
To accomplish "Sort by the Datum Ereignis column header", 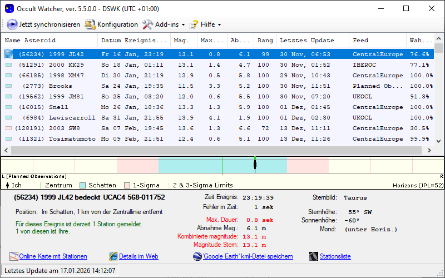I will [x=134, y=40].
